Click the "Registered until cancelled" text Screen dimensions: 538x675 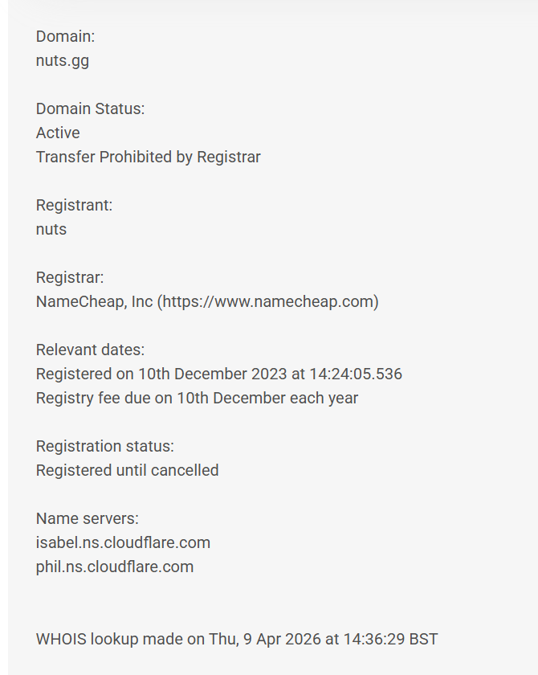point(127,470)
